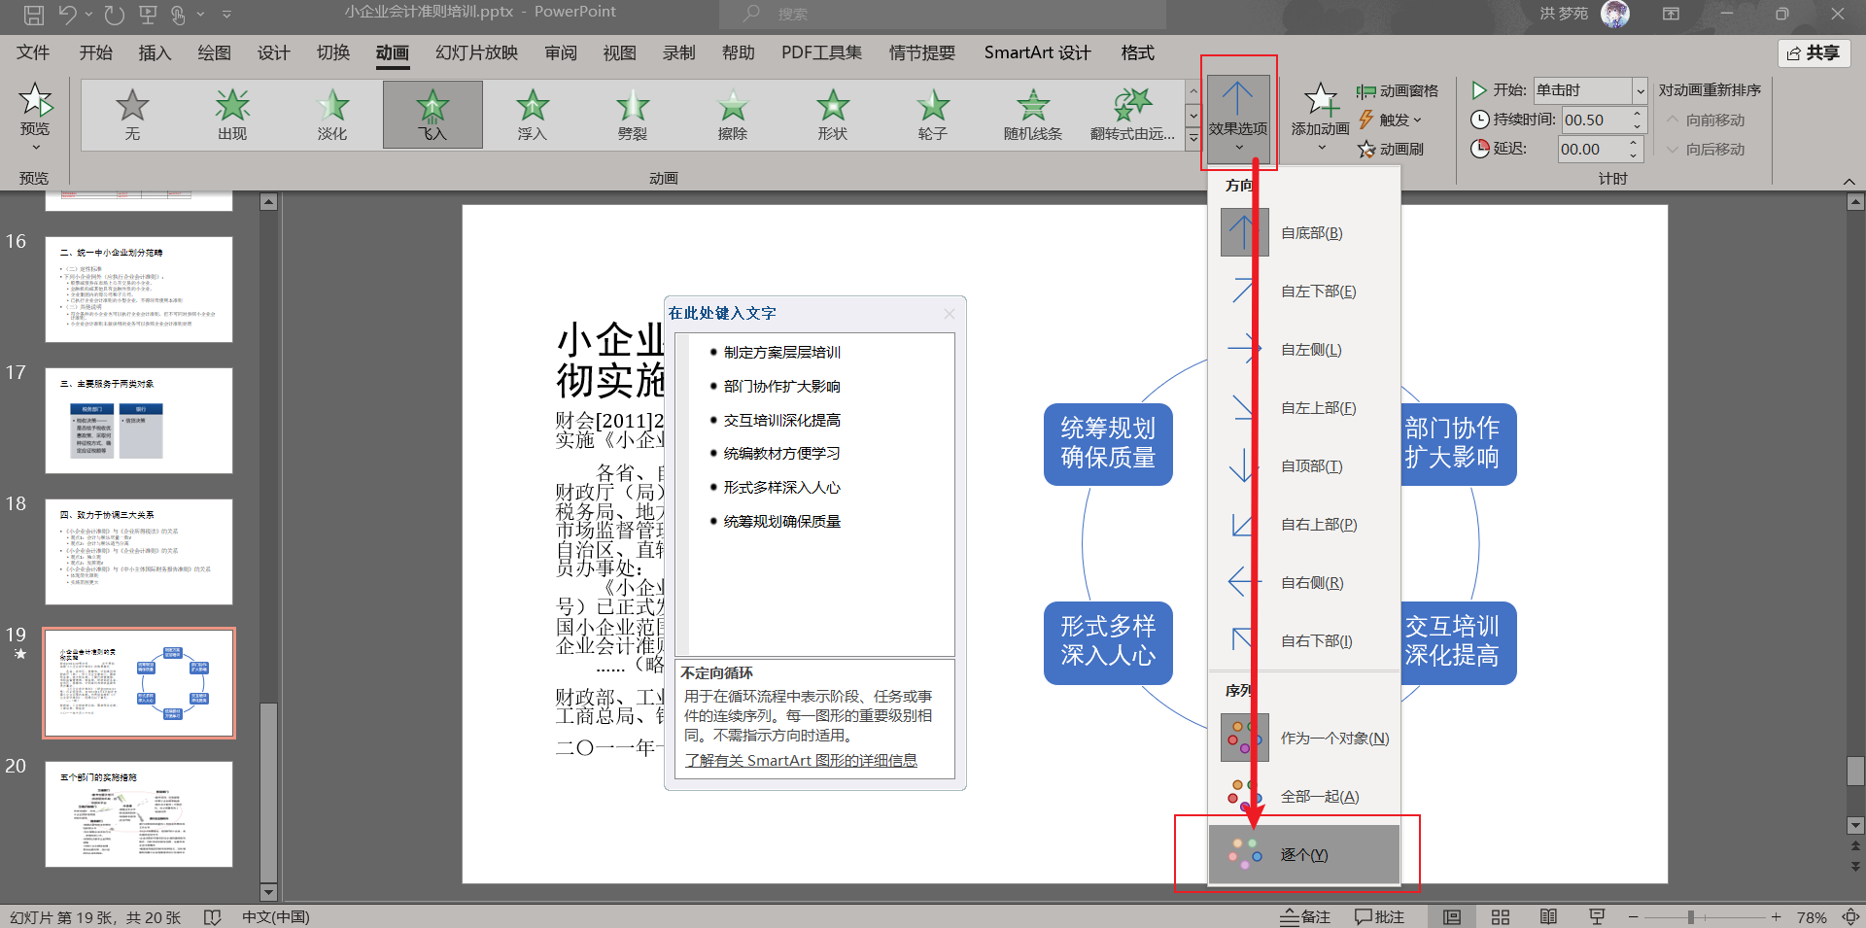
Task: Select sequence All at Once (全部一起)
Action: tap(1304, 797)
